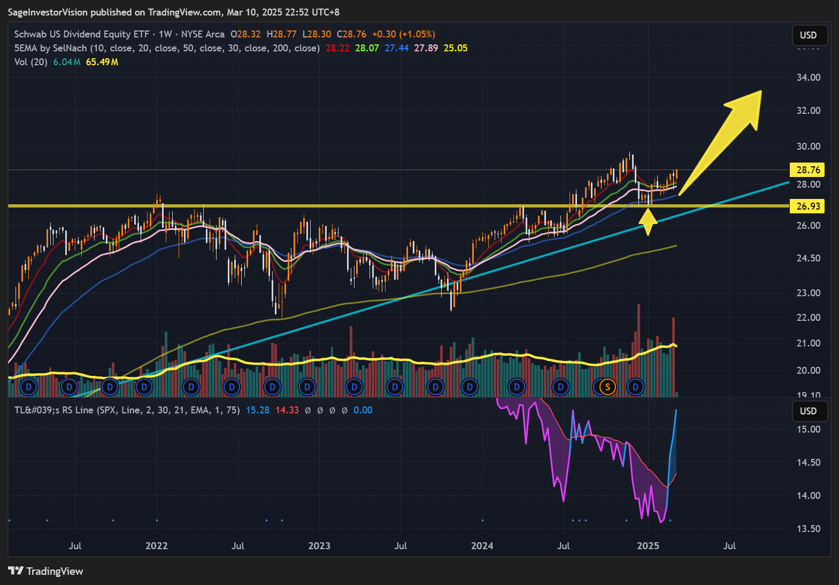Click the 13.50 label on RS axis
This screenshot has height=585, width=839.
(809, 529)
